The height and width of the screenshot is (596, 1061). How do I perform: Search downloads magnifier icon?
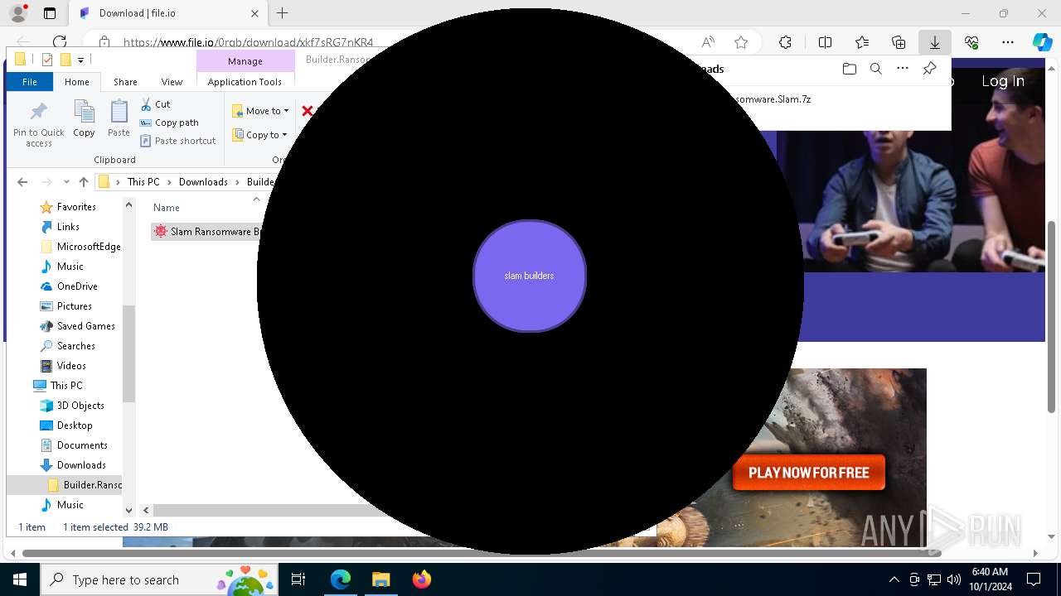coord(875,69)
